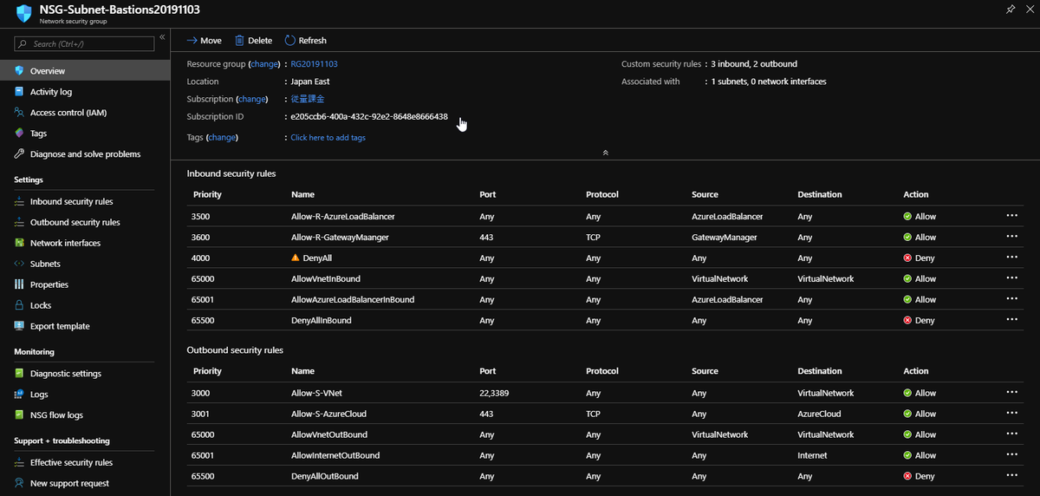Change the resource group link

click(x=264, y=64)
